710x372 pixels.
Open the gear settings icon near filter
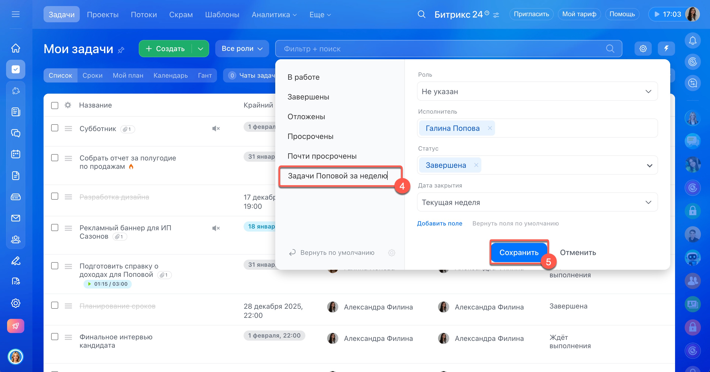point(643,49)
